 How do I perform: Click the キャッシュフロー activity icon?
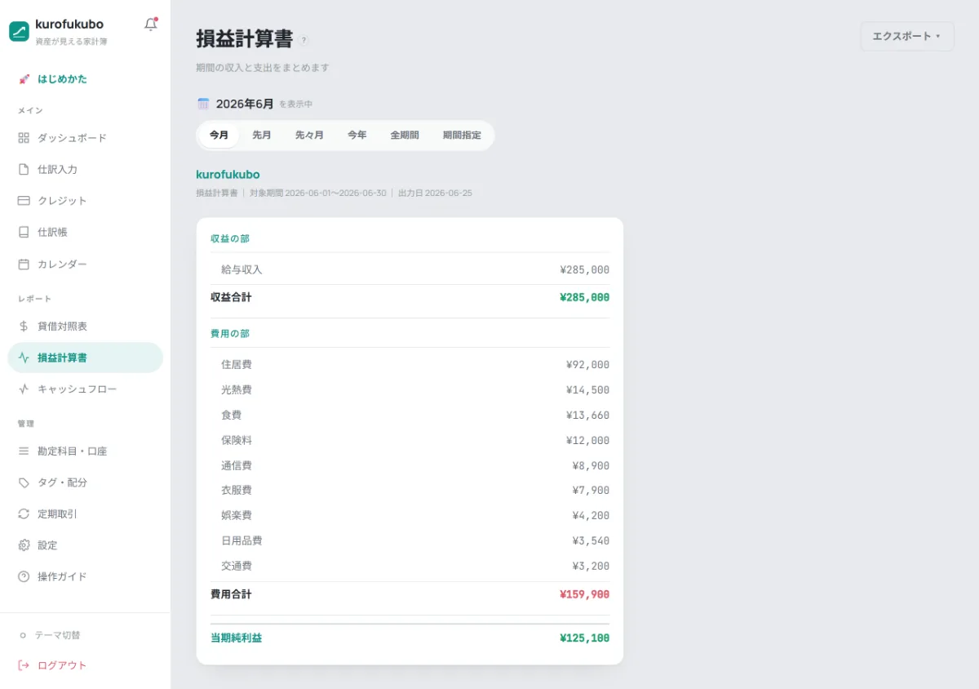(x=24, y=389)
